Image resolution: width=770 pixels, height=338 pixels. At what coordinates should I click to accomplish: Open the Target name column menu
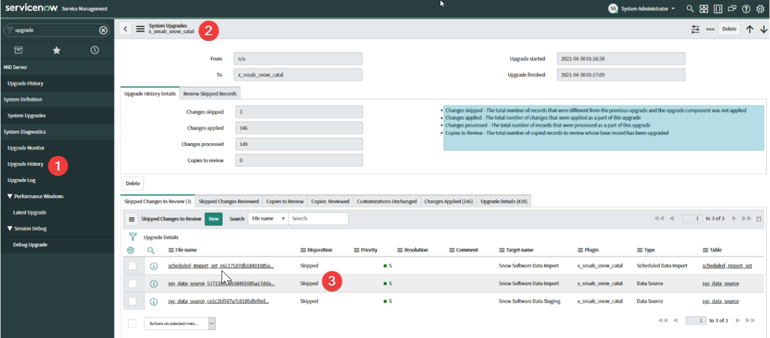click(502, 250)
